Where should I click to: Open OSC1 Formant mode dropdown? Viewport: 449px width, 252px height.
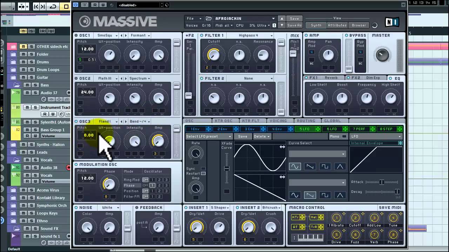(140, 35)
